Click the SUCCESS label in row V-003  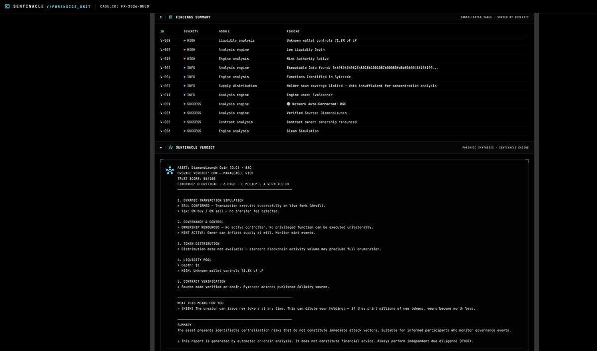pyautogui.click(x=194, y=113)
